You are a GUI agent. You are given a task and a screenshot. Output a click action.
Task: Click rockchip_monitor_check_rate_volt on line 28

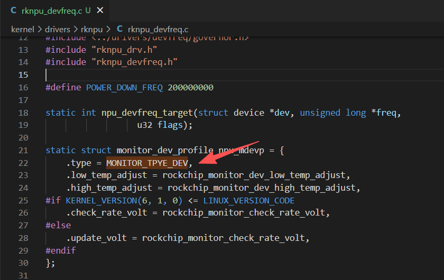click(224, 238)
